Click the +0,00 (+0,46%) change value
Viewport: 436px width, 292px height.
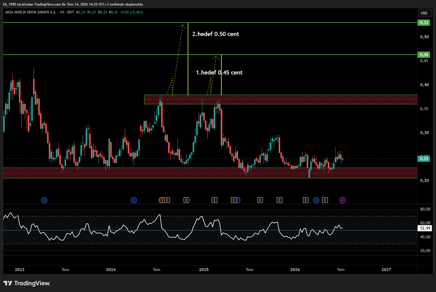(132, 12)
